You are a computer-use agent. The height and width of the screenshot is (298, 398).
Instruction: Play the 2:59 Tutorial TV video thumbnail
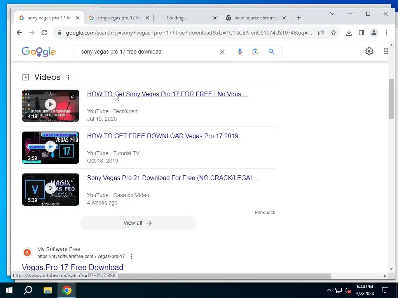(x=51, y=147)
